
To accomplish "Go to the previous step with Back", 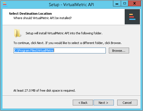I will pos(83,102).
